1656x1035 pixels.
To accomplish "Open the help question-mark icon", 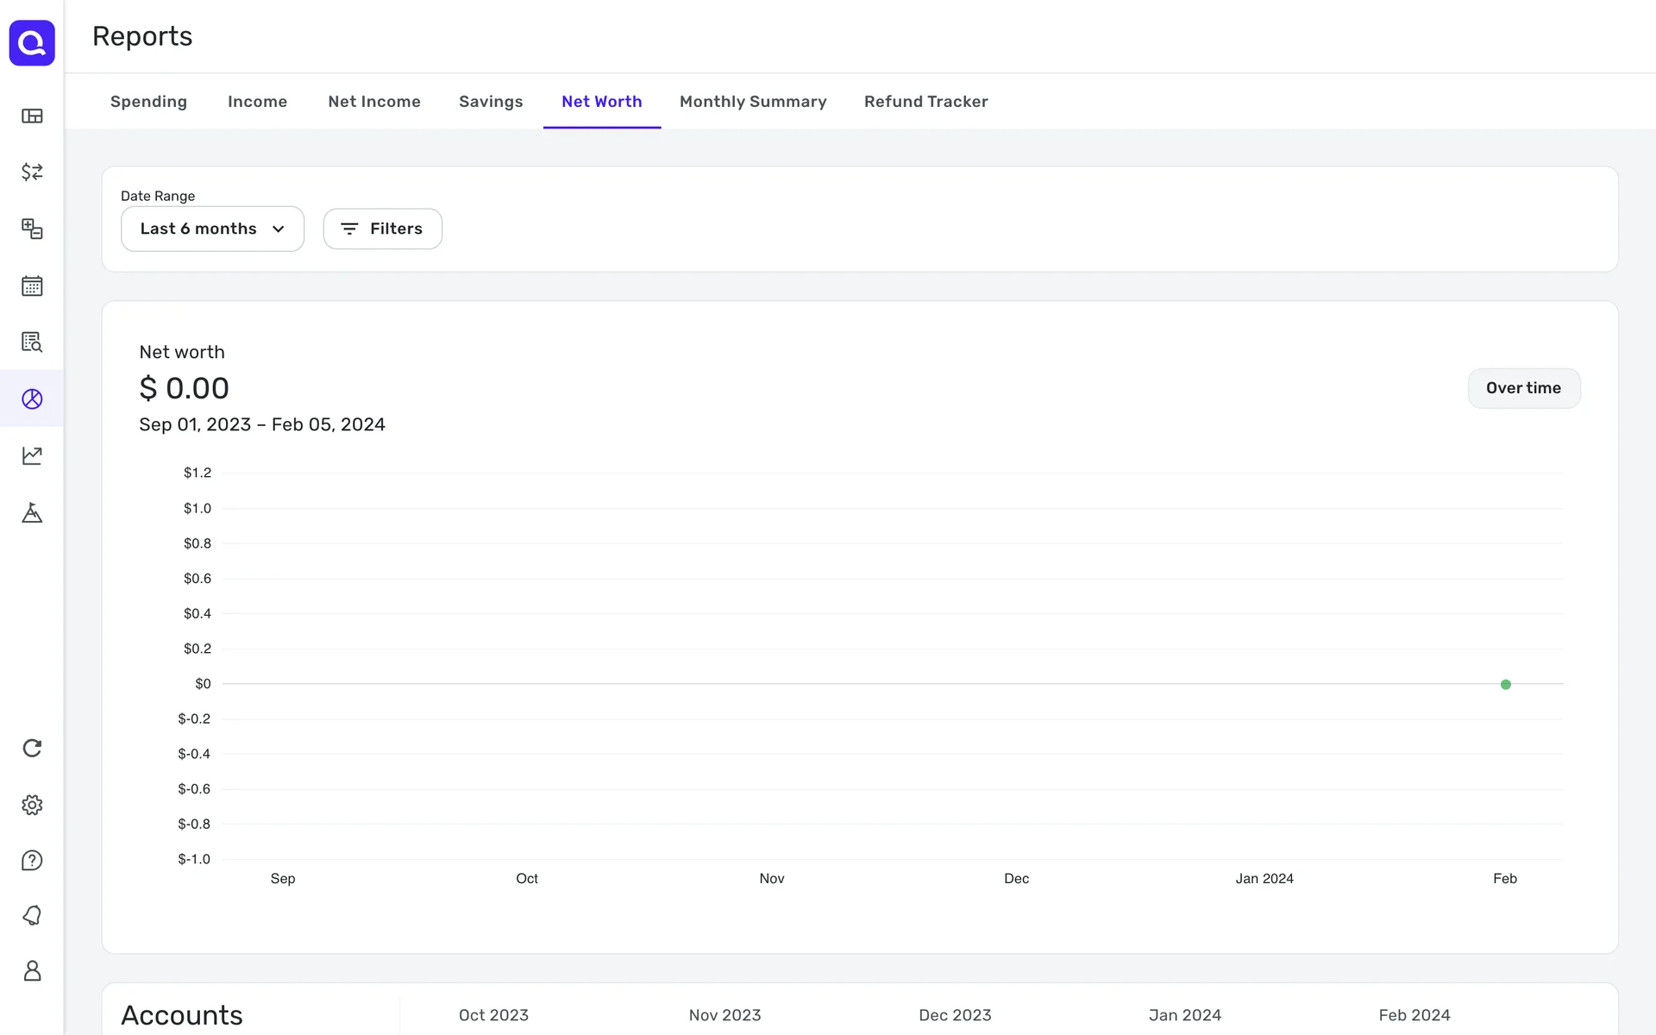I will click(x=32, y=860).
